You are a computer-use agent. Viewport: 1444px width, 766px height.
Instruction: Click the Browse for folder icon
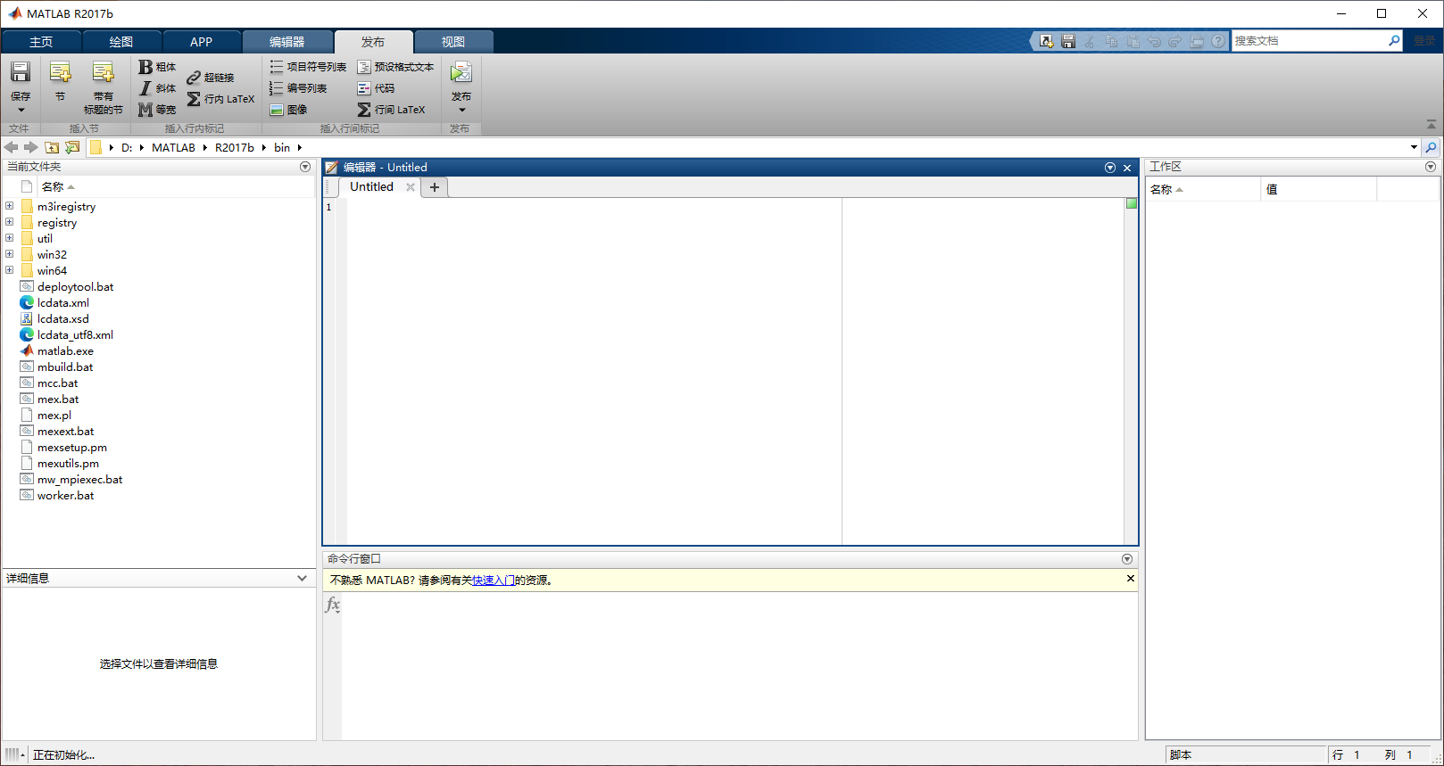tap(72, 147)
